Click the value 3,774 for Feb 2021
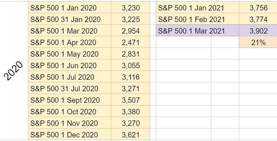The image size is (277, 141). tap(258, 19)
